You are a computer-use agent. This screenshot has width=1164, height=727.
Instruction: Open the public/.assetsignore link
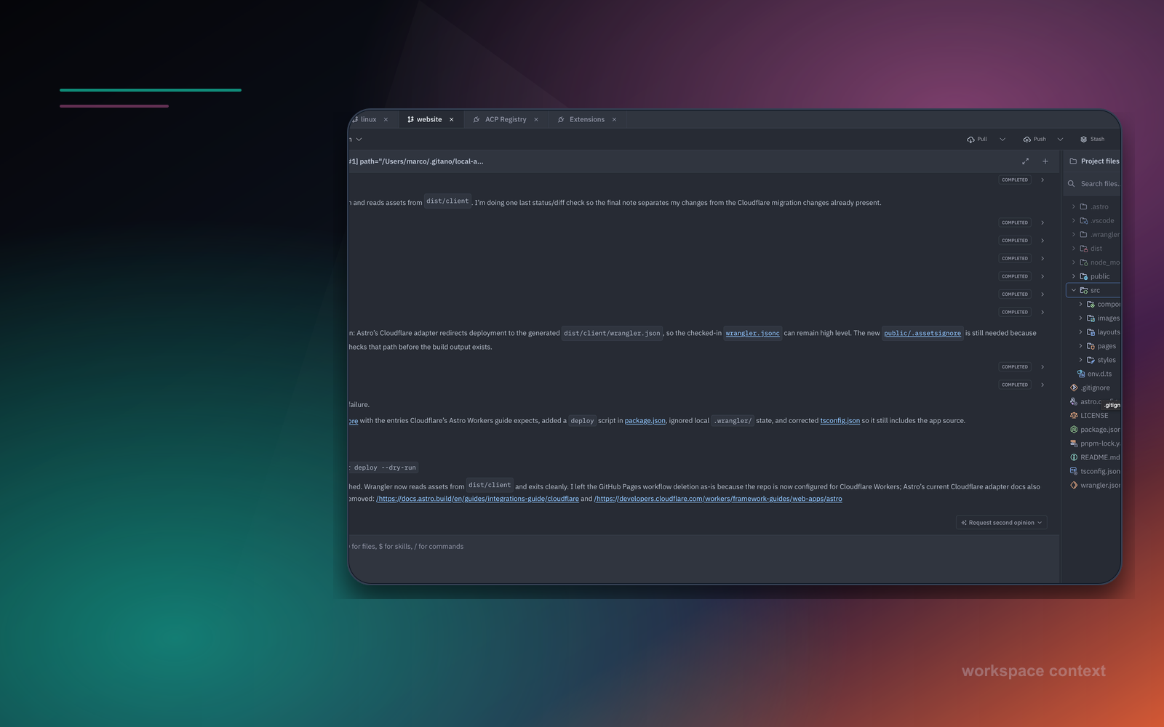[x=922, y=334]
